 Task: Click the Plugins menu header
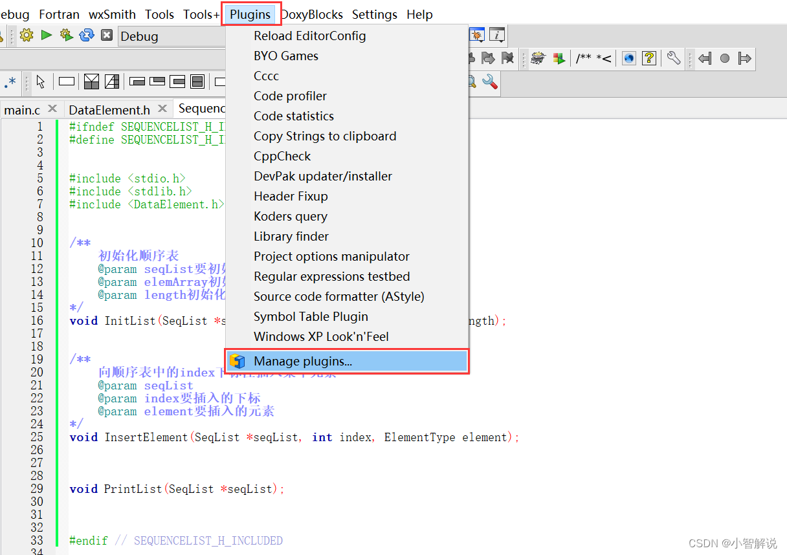(x=250, y=14)
